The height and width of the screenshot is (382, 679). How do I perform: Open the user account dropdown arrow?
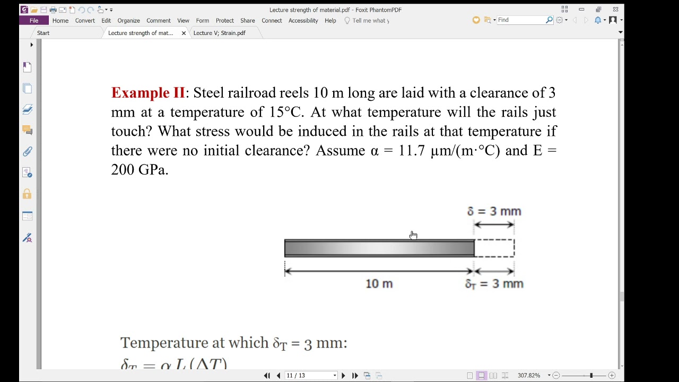coord(621,20)
